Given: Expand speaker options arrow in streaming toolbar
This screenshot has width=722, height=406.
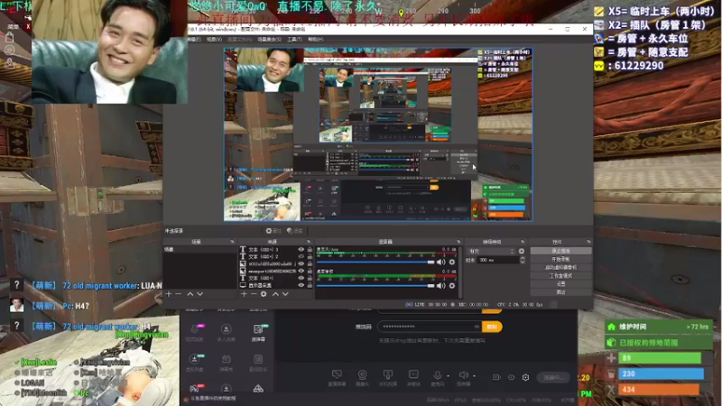Looking at the screenshot, I should 475,375.
